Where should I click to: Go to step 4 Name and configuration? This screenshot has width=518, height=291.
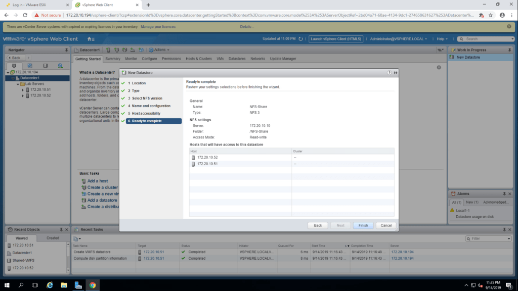click(151, 106)
